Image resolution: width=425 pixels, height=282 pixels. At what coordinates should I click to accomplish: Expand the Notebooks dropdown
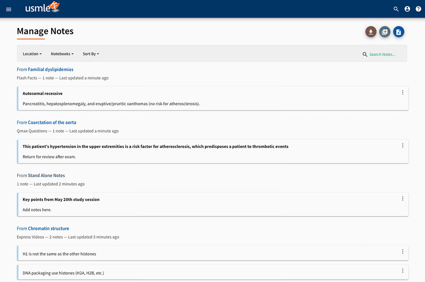(x=62, y=54)
